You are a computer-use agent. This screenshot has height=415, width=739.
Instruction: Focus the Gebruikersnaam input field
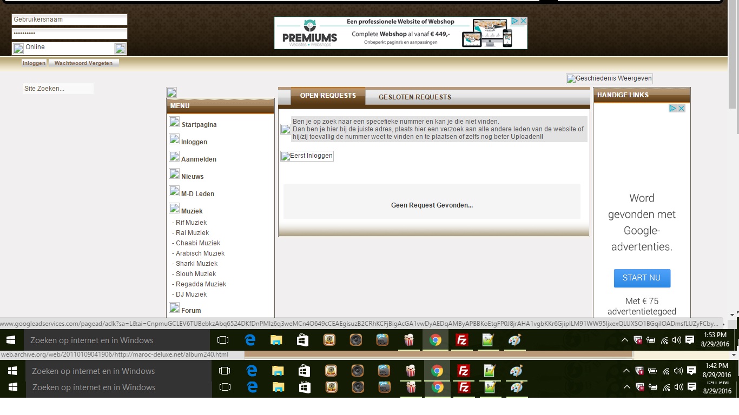click(x=69, y=19)
